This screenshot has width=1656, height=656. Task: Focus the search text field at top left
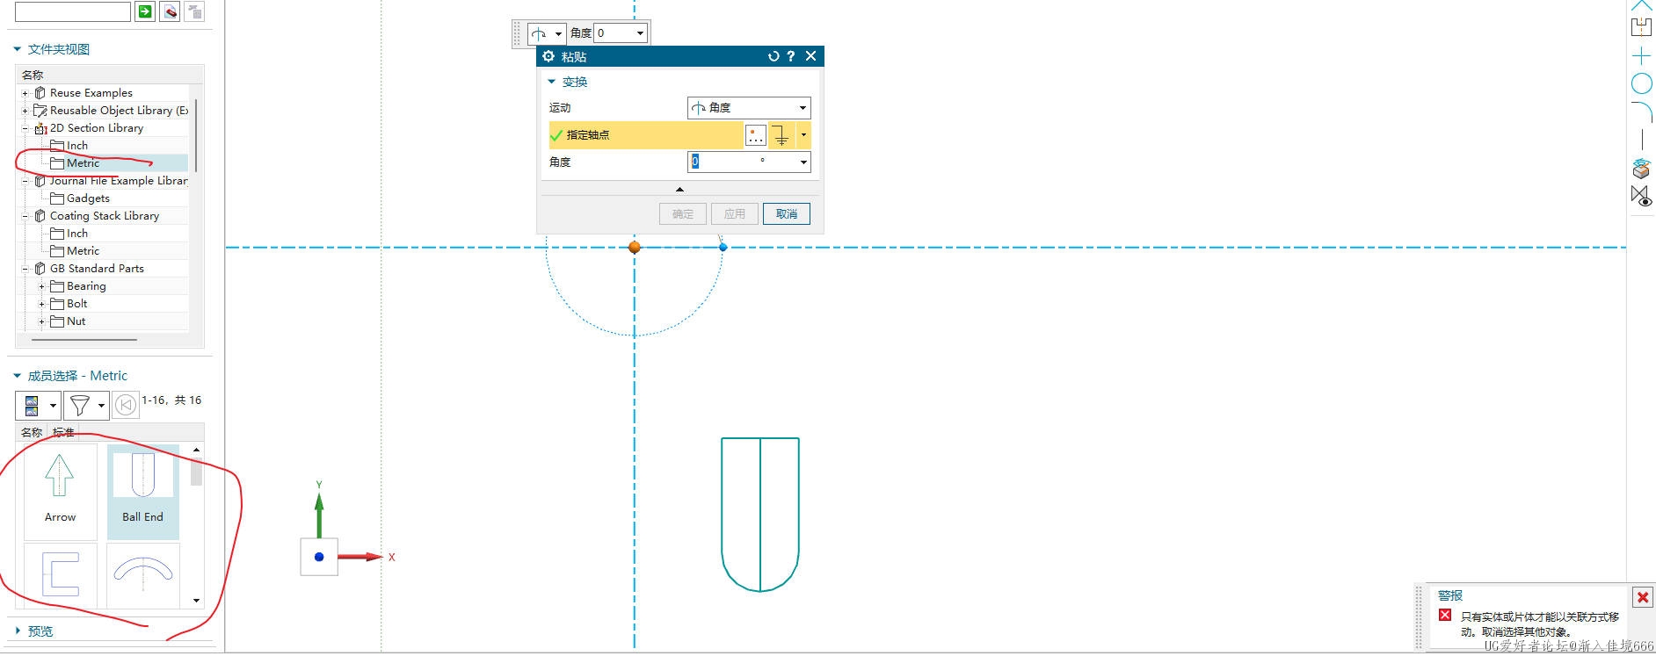(72, 11)
